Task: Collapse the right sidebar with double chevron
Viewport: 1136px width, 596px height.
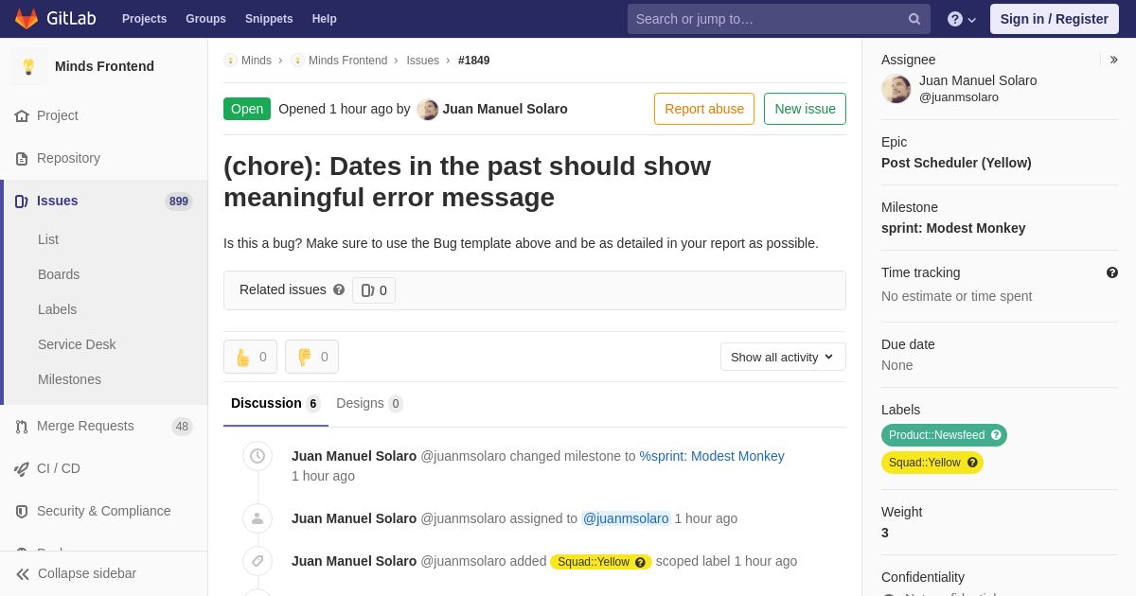Action: point(1113,60)
